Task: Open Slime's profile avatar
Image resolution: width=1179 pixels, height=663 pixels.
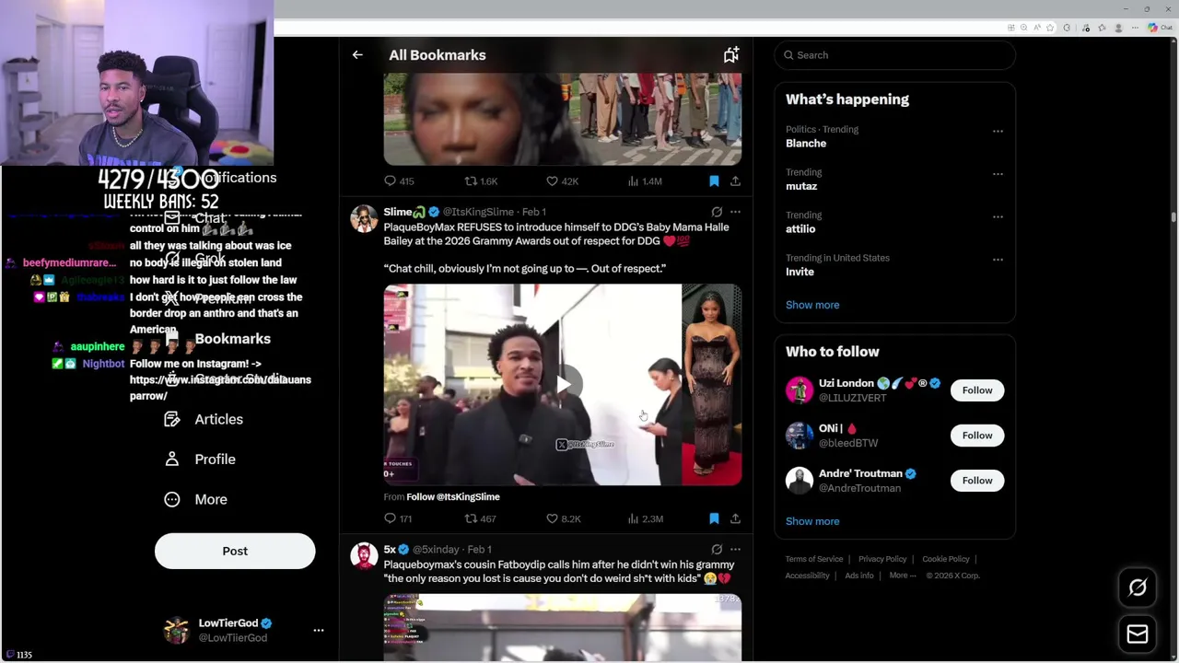Action: coord(364,218)
